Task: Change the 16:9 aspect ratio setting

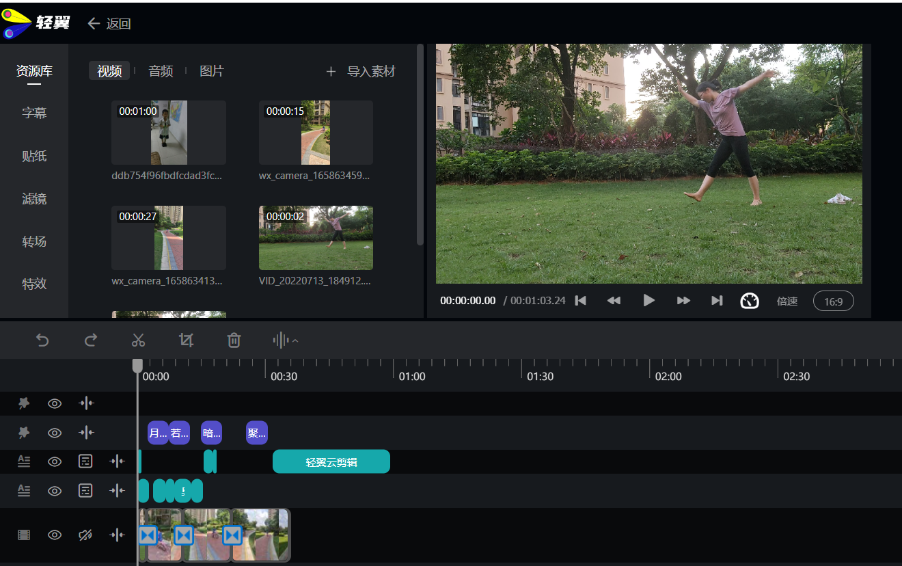Action: pyautogui.click(x=834, y=301)
